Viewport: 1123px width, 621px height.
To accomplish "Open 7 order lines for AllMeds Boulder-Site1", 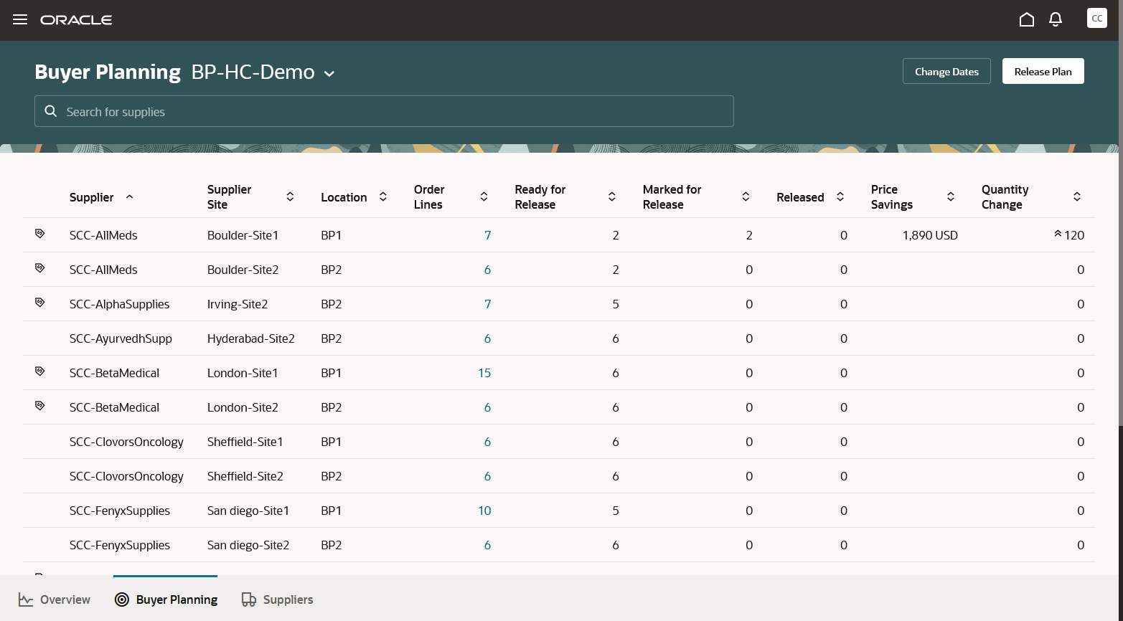I will 488,235.
